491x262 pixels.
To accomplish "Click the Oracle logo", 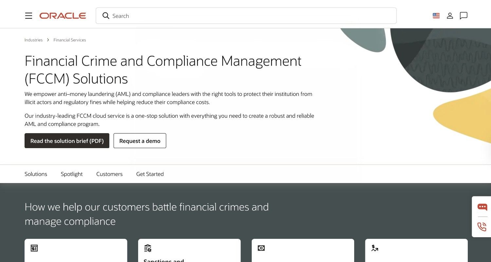I will click(x=63, y=16).
